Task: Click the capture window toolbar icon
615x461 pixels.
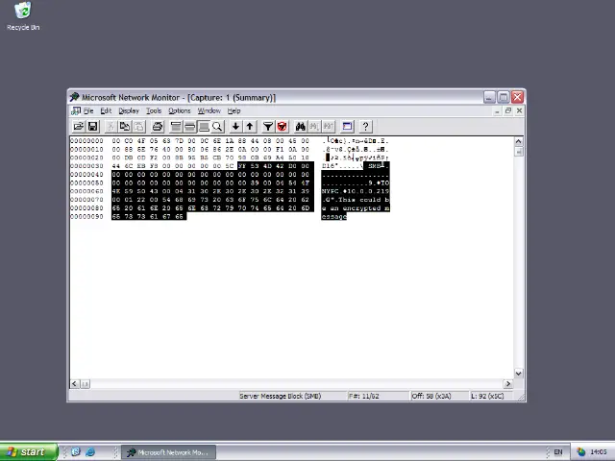Action: click(x=347, y=126)
